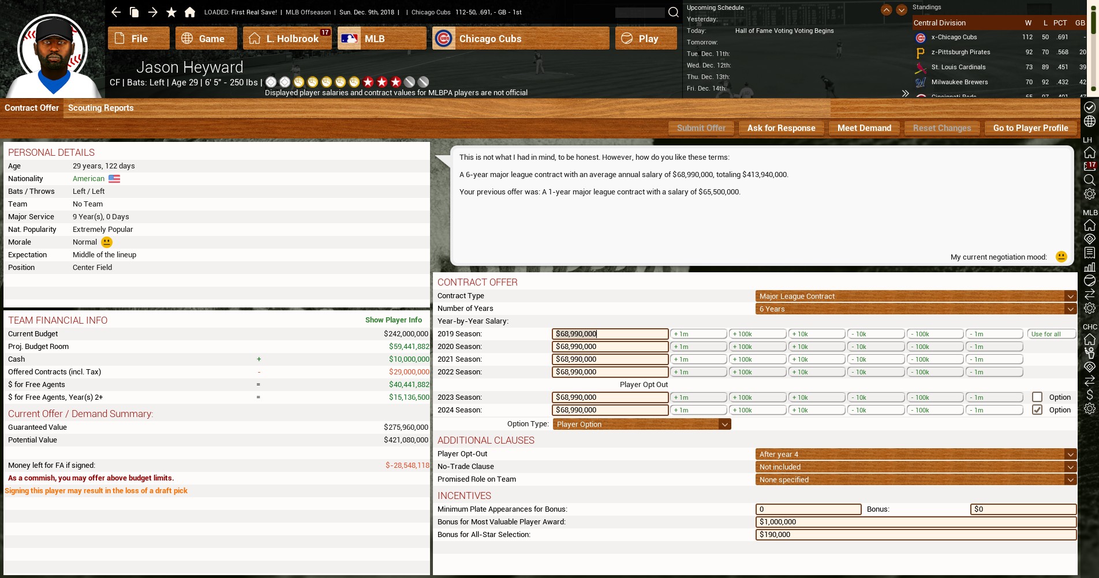Screen dimensions: 1099x578
Task: Go forward using the right arrow icon
Action: pyautogui.click(x=153, y=12)
